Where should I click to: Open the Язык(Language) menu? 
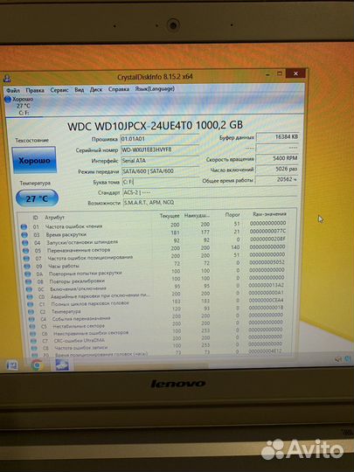pos(155,89)
